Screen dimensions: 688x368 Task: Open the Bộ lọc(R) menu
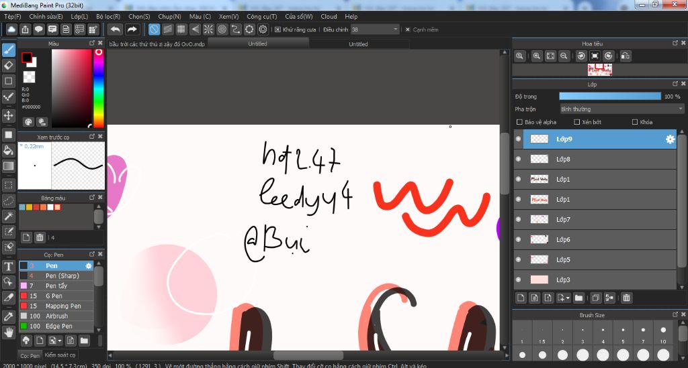point(108,17)
